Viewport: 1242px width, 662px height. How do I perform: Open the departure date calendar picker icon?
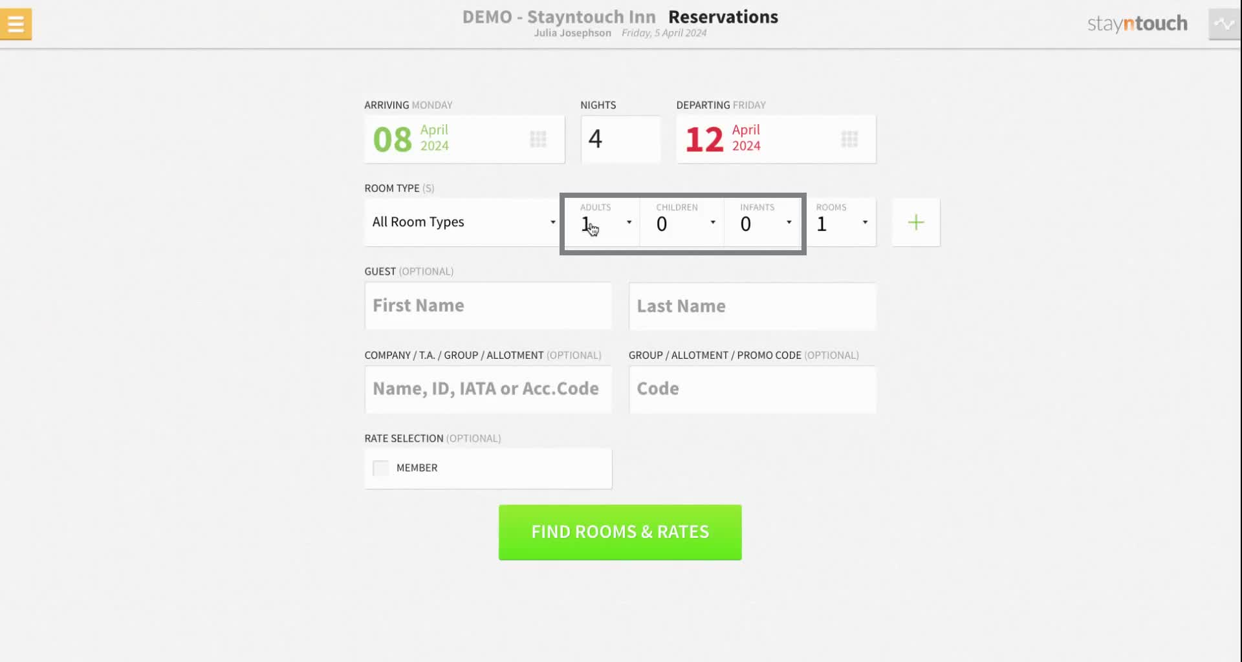(x=849, y=139)
